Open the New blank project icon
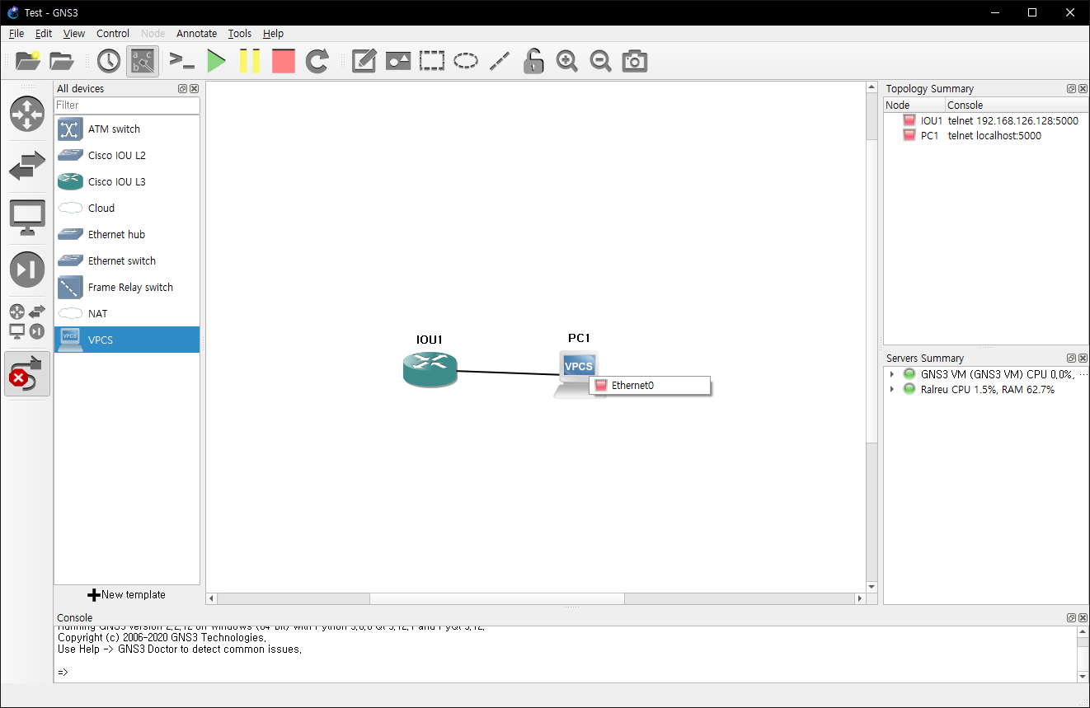Image resolution: width=1090 pixels, height=708 pixels. point(27,61)
